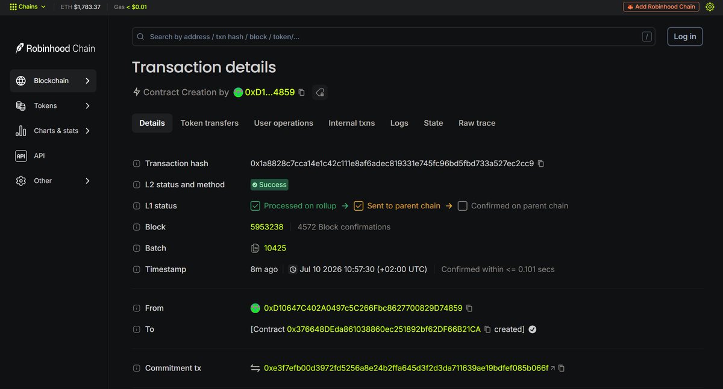
Task: Click the Log in button
Action: (685, 36)
